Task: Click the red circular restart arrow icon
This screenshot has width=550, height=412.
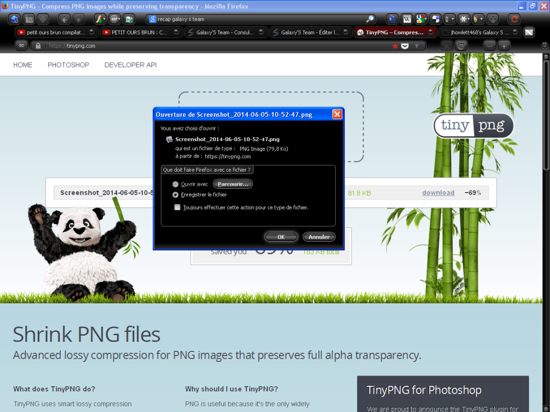Action: [x=515, y=19]
